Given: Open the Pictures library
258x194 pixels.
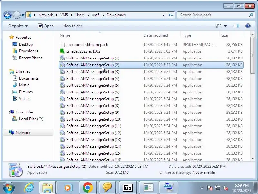Looking at the screenshot, I should pos(26,92).
